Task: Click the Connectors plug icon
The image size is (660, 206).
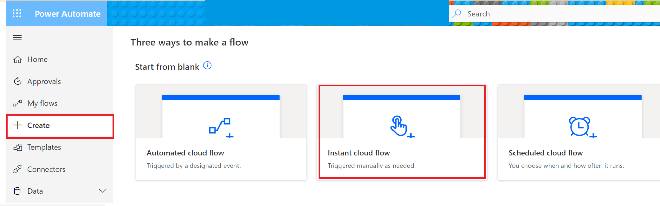Action: [17, 169]
